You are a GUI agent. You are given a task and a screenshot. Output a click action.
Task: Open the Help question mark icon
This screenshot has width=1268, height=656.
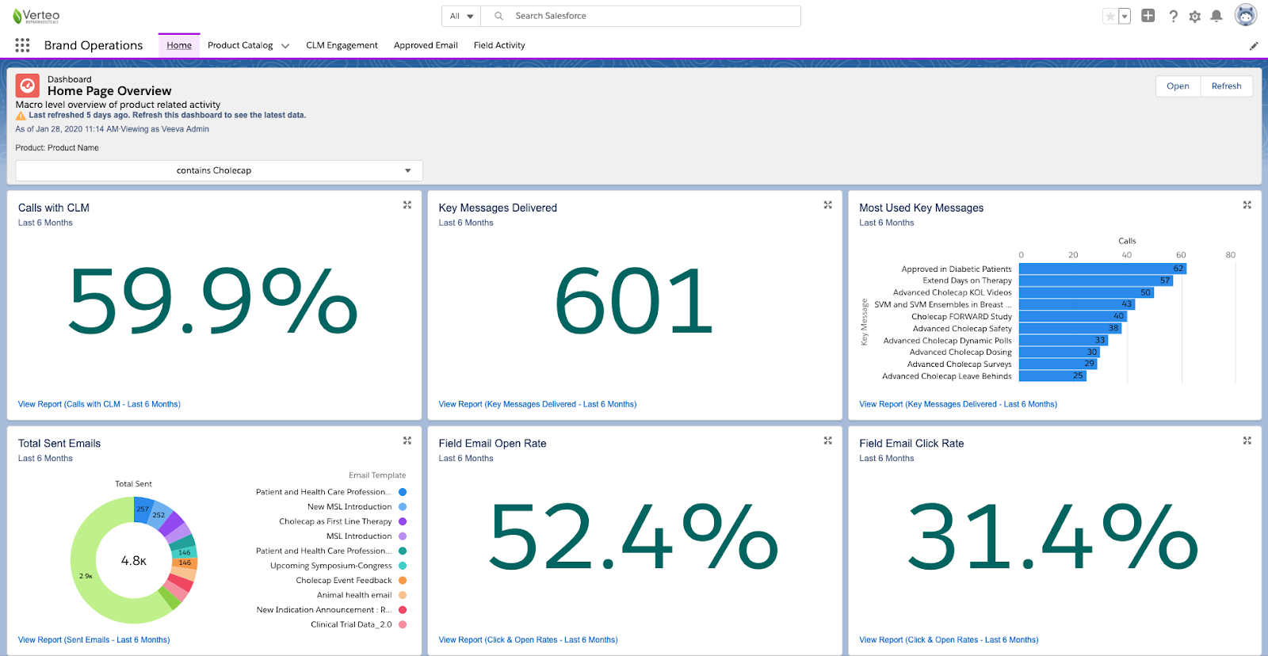(x=1173, y=17)
